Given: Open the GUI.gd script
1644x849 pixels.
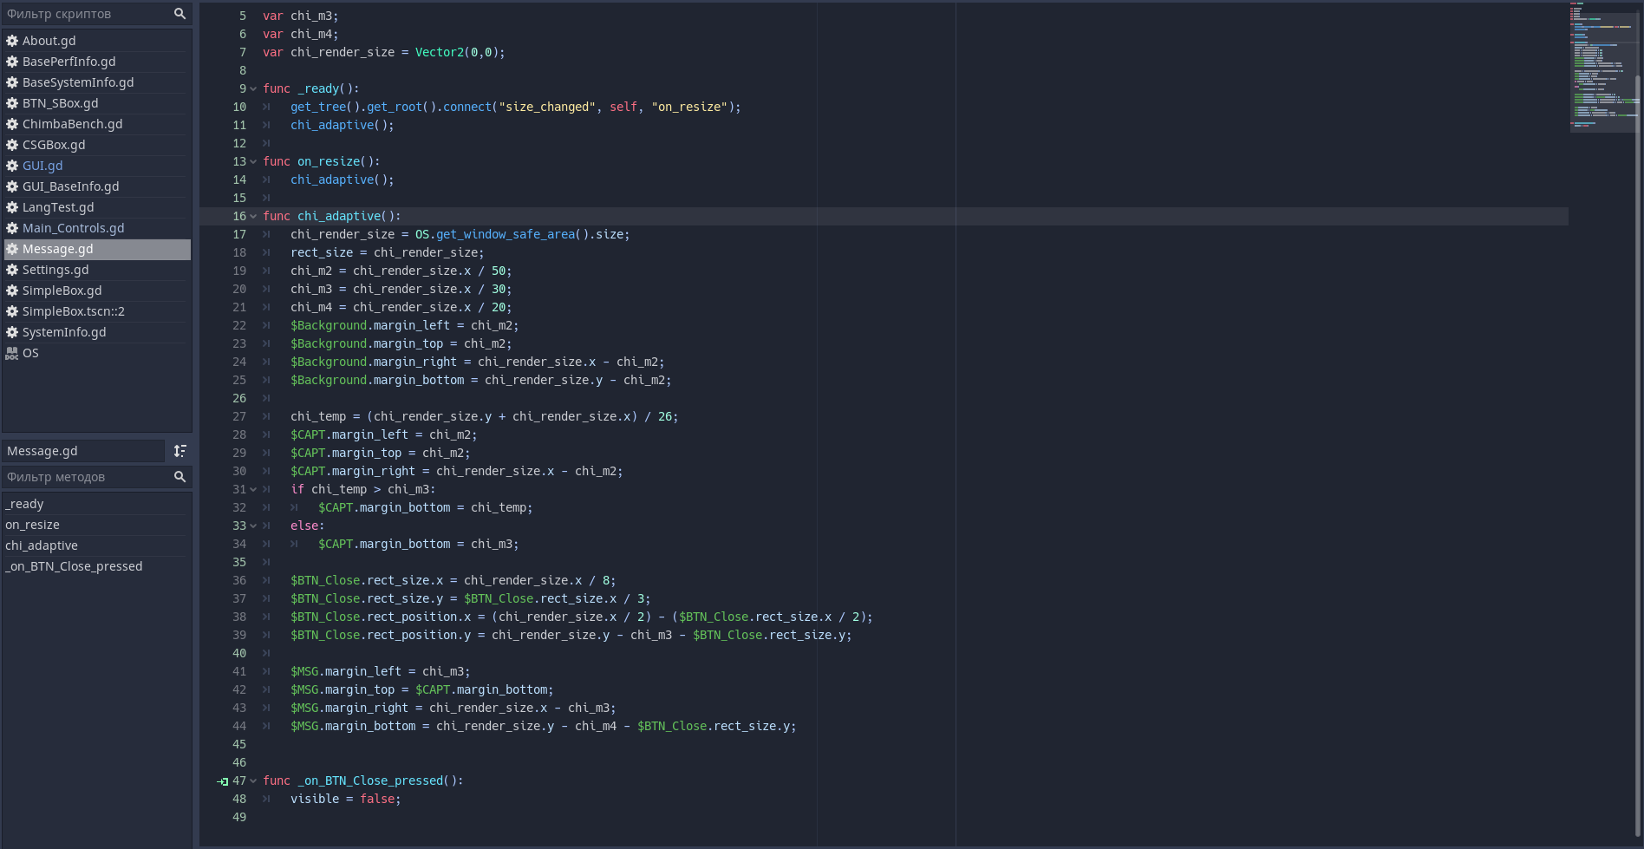Looking at the screenshot, I should pyautogui.click(x=42, y=166).
